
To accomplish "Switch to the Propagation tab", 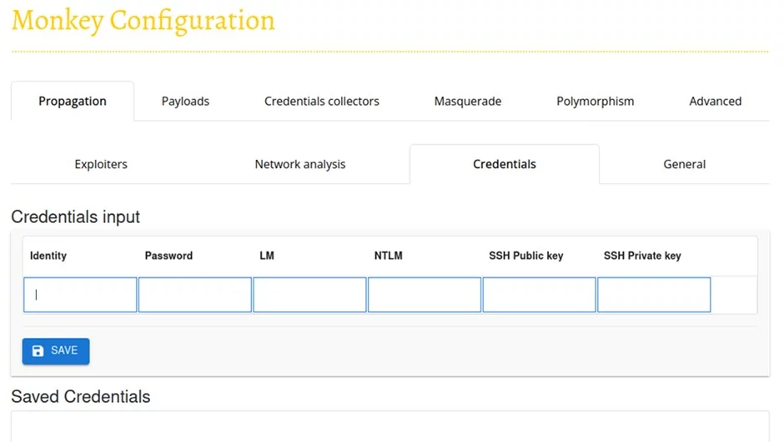I will coord(73,102).
